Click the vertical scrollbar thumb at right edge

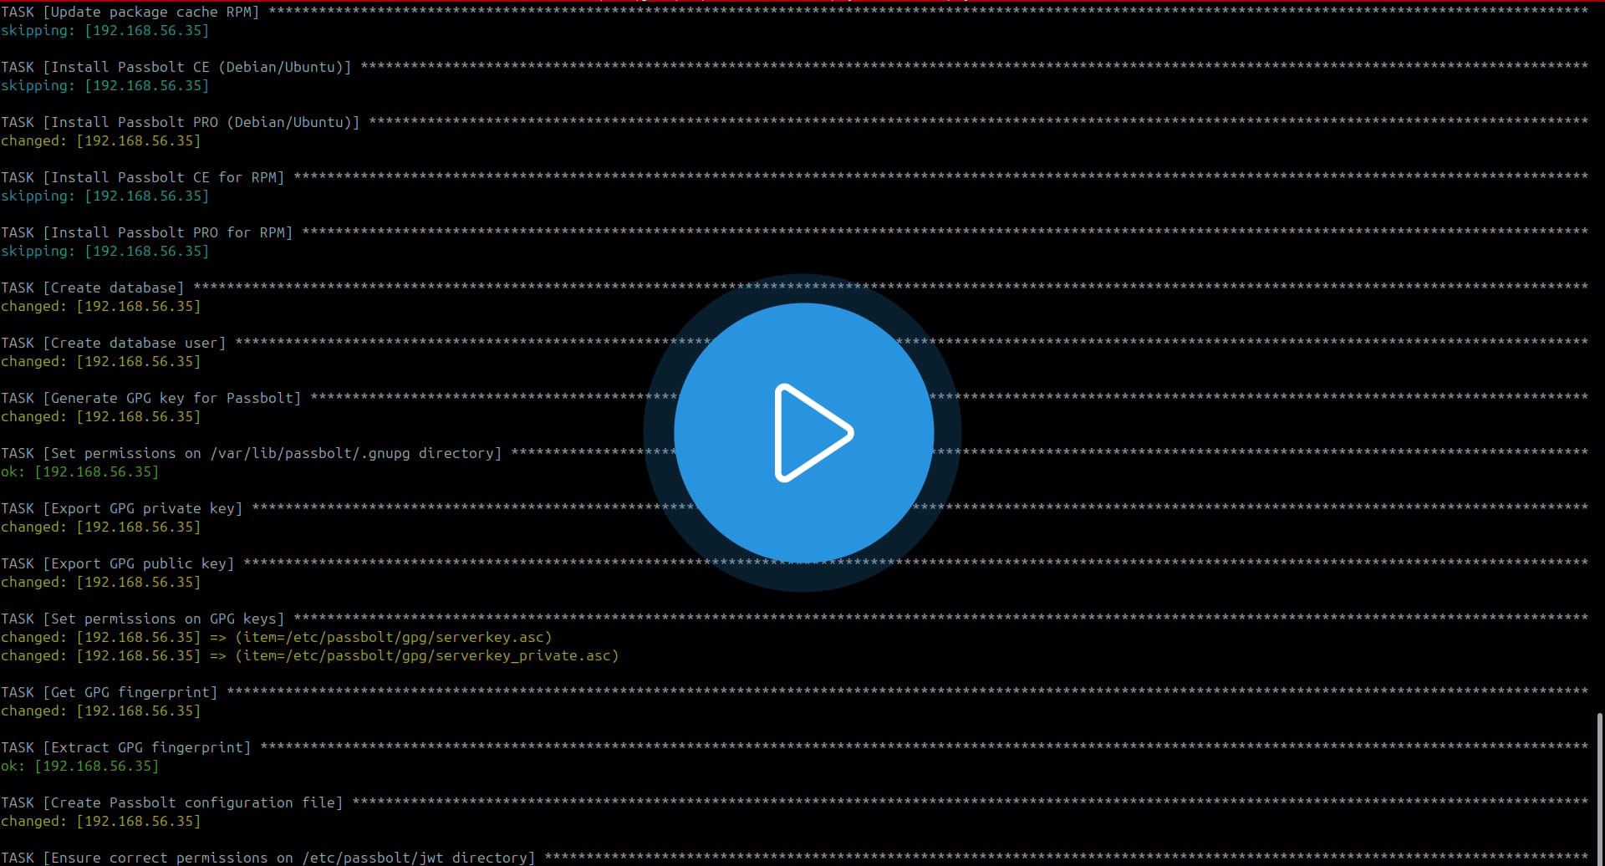pyautogui.click(x=1600, y=788)
